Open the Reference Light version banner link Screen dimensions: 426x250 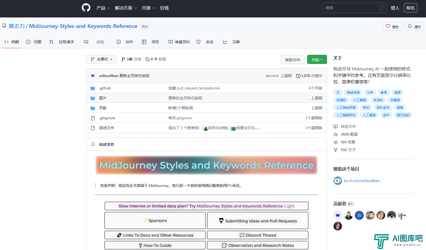pos(207,206)
